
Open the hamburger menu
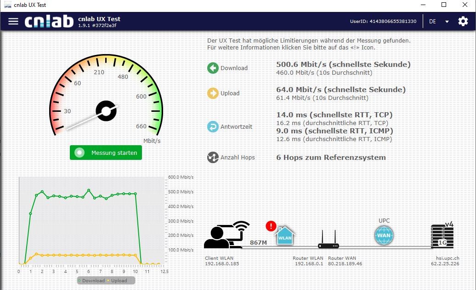point(13,22)
